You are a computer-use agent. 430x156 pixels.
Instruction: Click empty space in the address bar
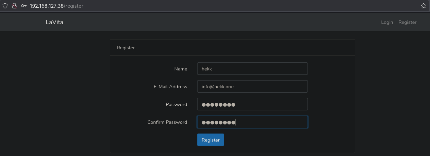236,6
